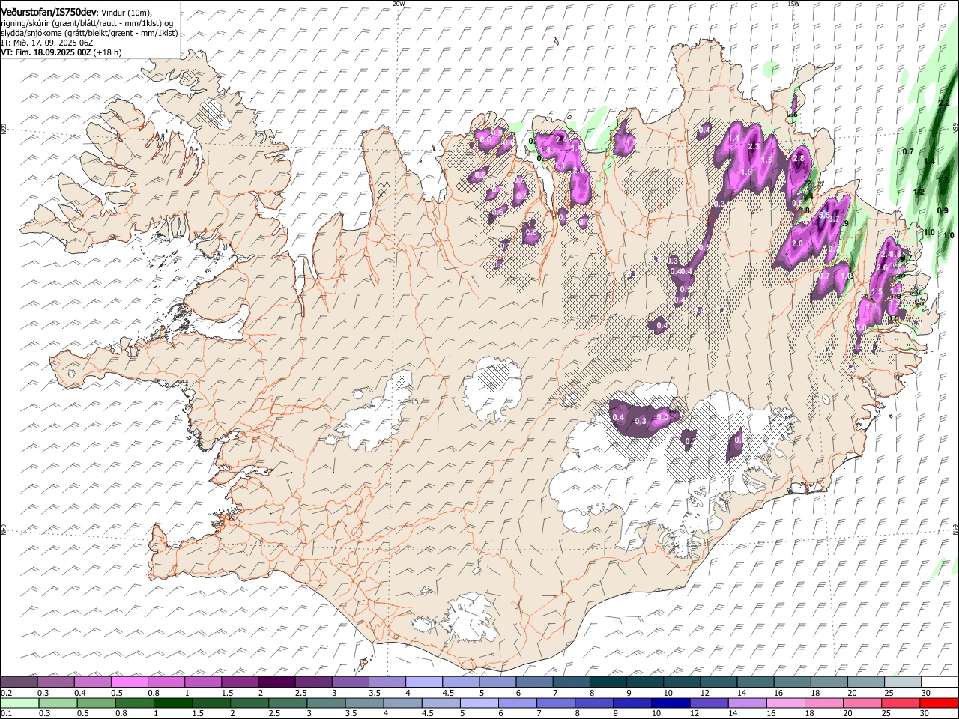Click the pale green 0.1 swatch in lower legend
959x719 pixels.
click(19, 703)
